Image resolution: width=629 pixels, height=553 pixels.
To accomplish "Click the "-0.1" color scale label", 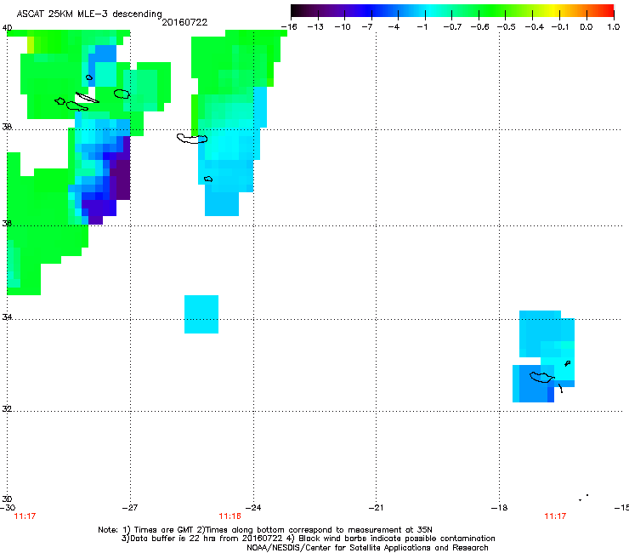I will (x=560, y=27).
